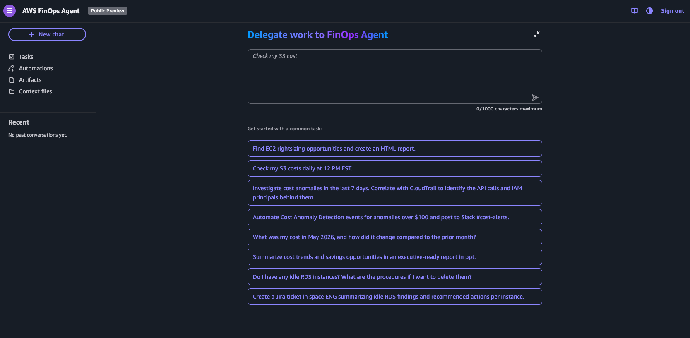This screenshot has height=338, width=690.
Task: Focus the 'Check my S3 cost' prompt box
Action: pos(395,77)
